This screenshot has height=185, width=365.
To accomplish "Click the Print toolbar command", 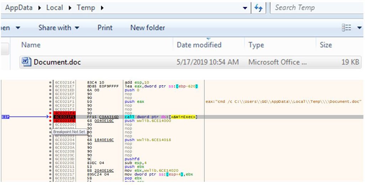I will (x=105, y=28).
